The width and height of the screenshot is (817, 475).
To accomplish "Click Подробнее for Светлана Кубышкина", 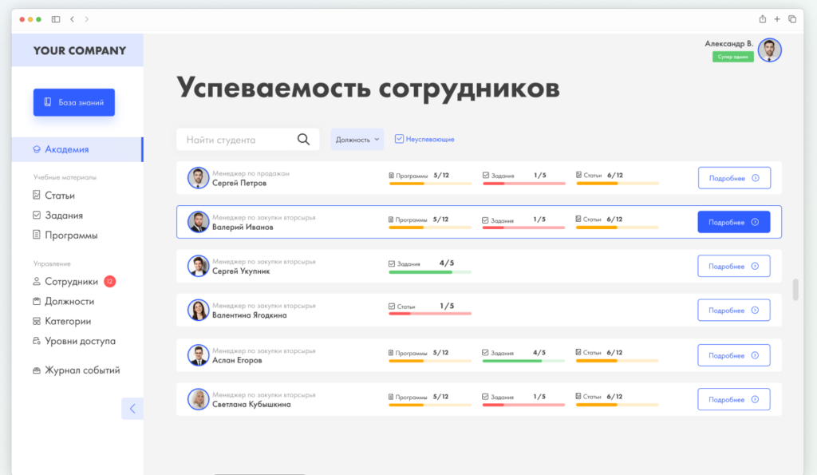I will [x=734, y=399].
